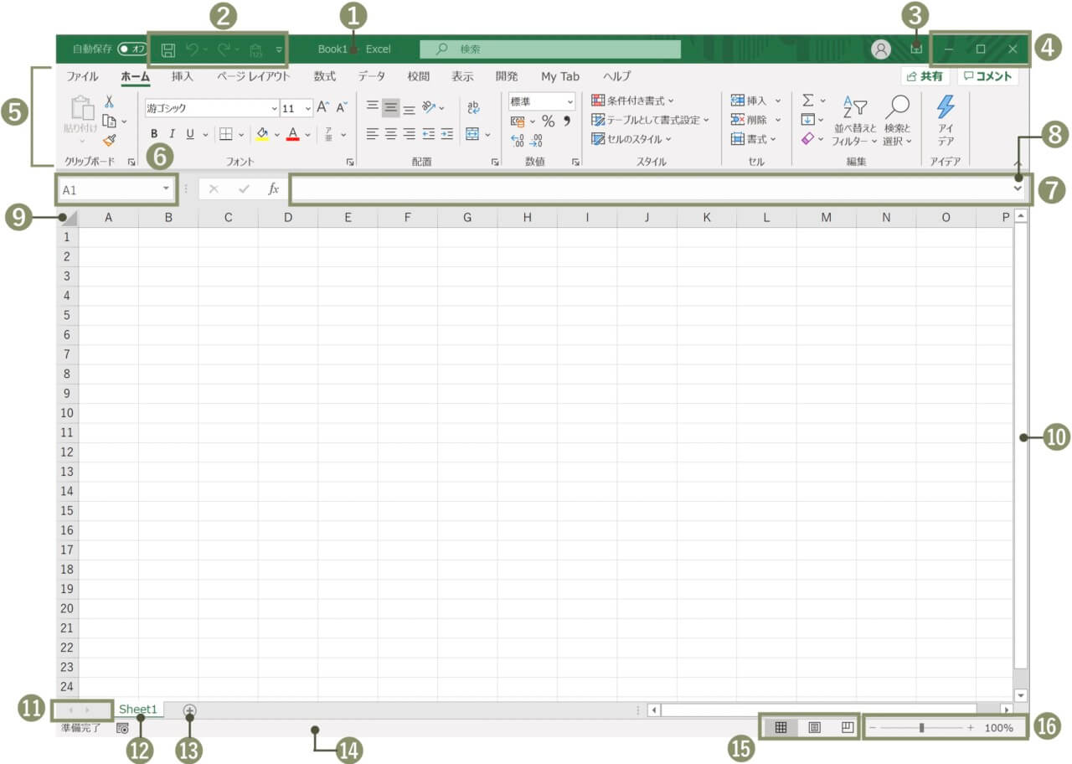Add a new sheet with the plus icon
Screen dimensions: 1072x764
coord(190,710)
